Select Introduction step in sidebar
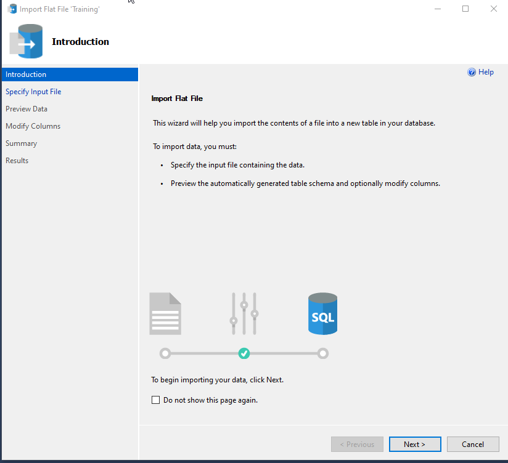Viewport: 508px width, 463px height. (70, 74)
